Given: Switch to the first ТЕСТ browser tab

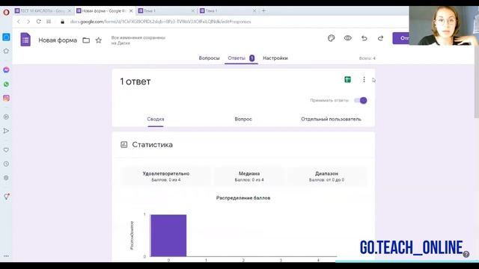Looking at the screenshot, I should [x=43, y=10].
